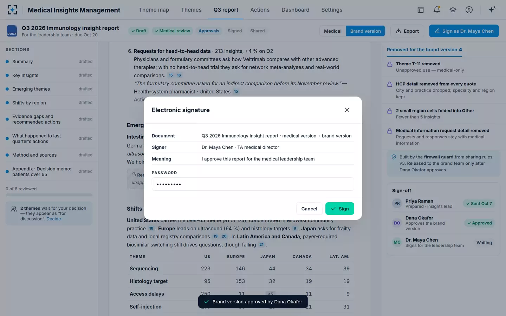Click Priya Raman's PR avatar
Screen dimensions: 506x316
pyautogui.click(x=397, y=204)
